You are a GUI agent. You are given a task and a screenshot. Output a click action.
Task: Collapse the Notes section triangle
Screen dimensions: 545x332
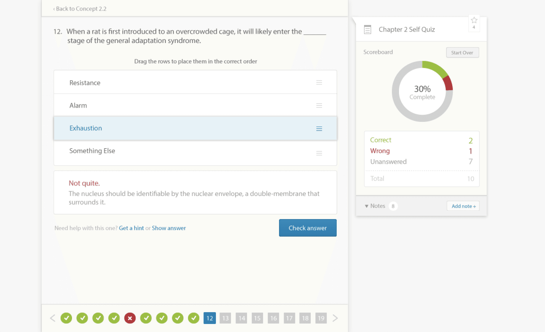366,206
